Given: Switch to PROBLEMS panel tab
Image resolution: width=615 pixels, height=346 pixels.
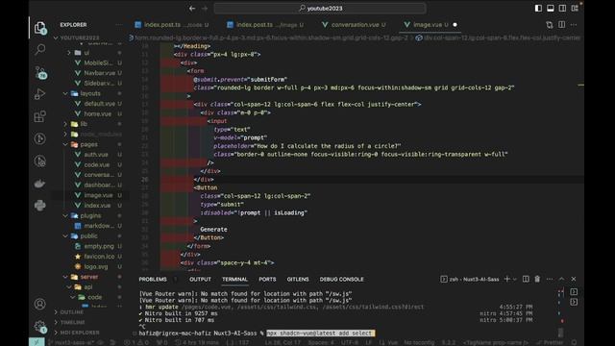Looking at the screenshot, I should 153,280.
